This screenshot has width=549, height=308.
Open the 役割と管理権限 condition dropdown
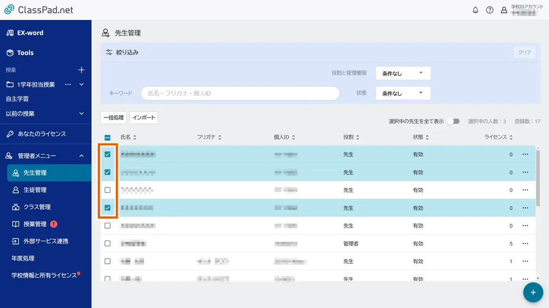(402, 73)
